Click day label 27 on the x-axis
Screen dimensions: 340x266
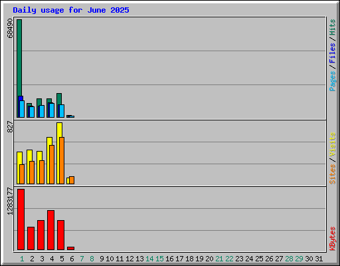[279, 259]
